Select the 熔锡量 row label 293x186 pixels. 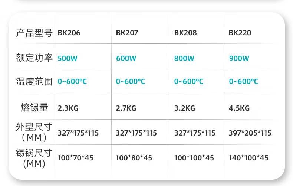point(34,108)
